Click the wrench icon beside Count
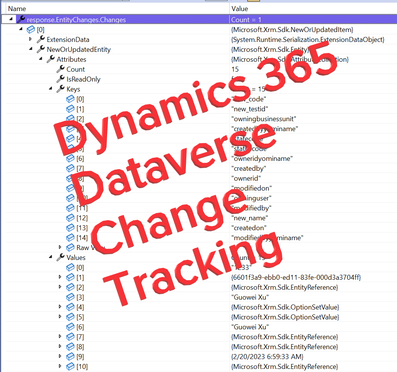 coord(60,69)
